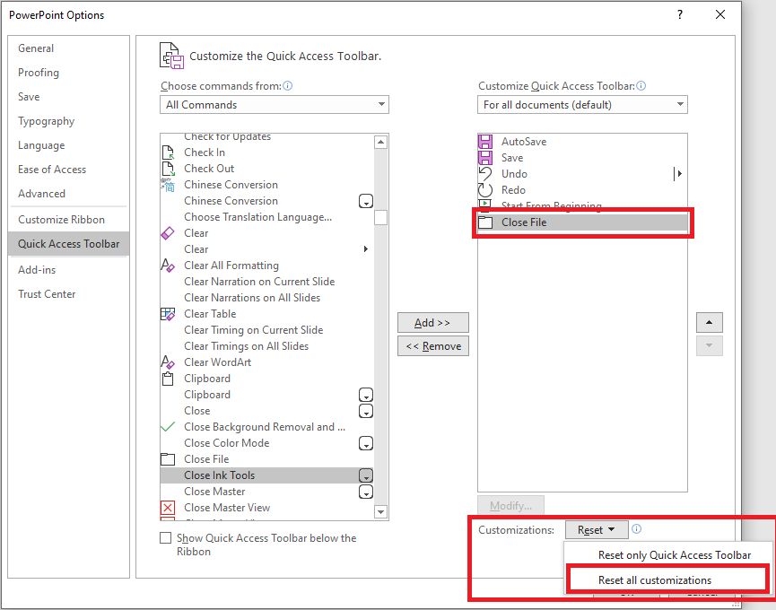This screenshot has height=610, width=776.
Task: Click dropdown indicator beside Close Ink Tools
Action: pyautogui.click(x=366, y=475)
